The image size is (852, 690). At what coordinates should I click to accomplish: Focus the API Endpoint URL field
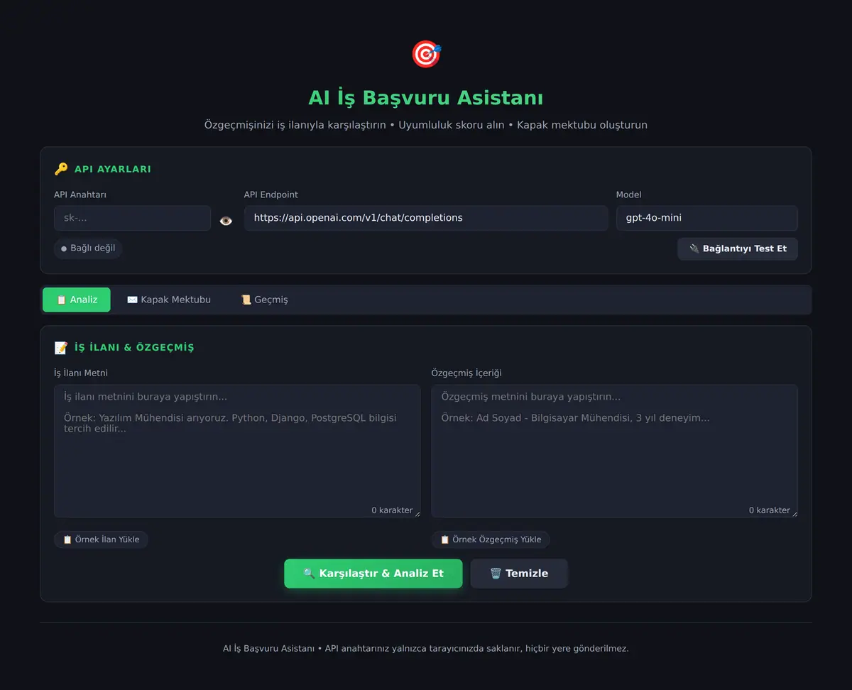point(426,218)
